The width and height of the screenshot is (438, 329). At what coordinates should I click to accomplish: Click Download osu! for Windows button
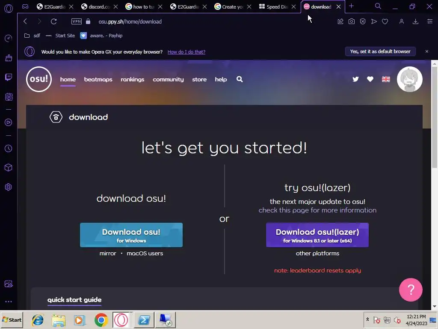tap(131, 235)
